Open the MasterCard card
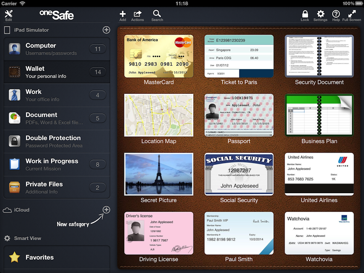Screen dimensions: 364x273 click(159, 56)
